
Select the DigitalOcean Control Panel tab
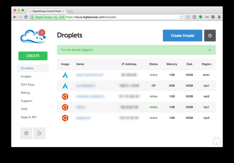tap(46, 11)
